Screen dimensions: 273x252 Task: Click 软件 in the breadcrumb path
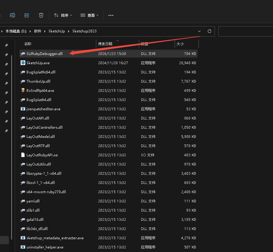[x=38, y=31]
